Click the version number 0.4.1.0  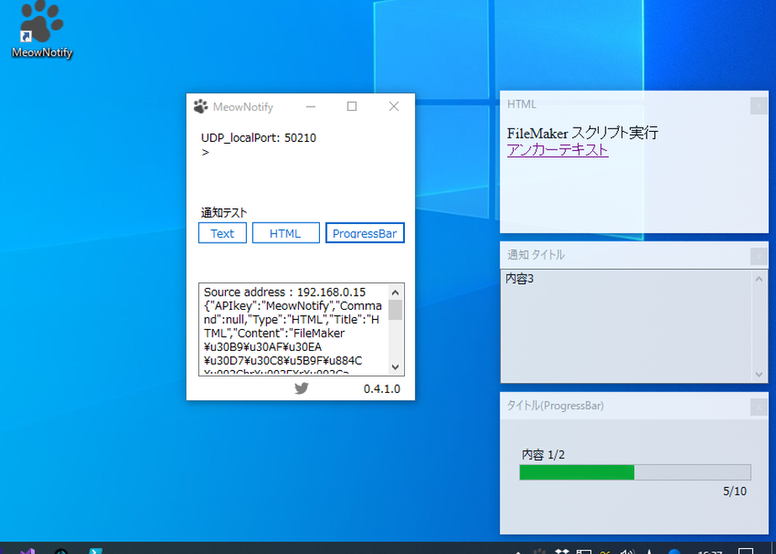tap(381, 389)
